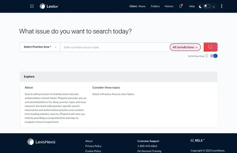
Task: Open the notifications bell
Action: (x=181, y=6)
